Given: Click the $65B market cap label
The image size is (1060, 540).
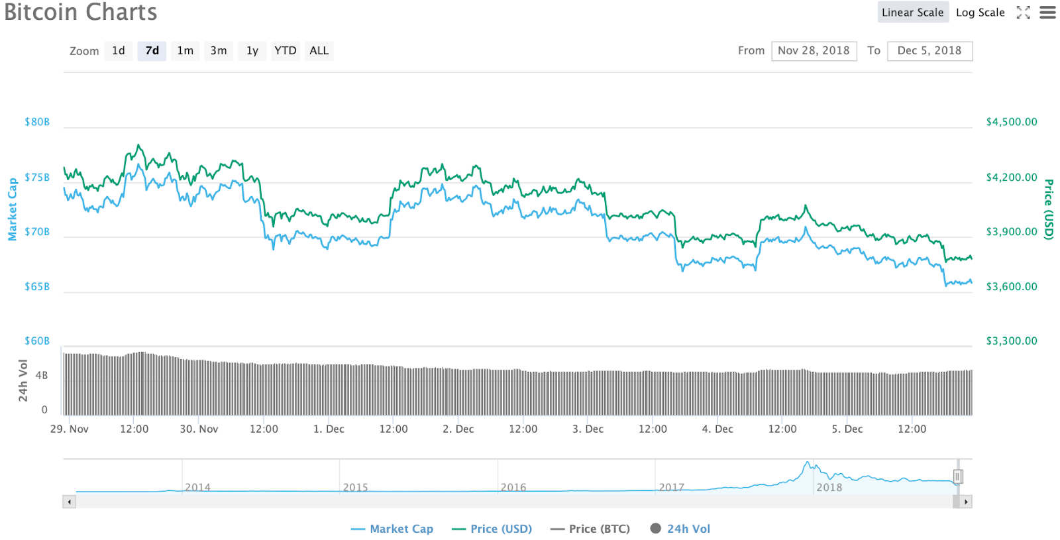Looking at the screenshot, I should 37,287.
